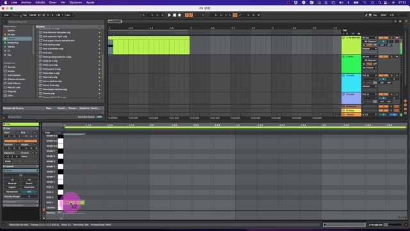The height and width of the screenshot is (231, 410).
Task: Open the Clips category in browser
Action: pyautogui.click(x=10, y=96)
